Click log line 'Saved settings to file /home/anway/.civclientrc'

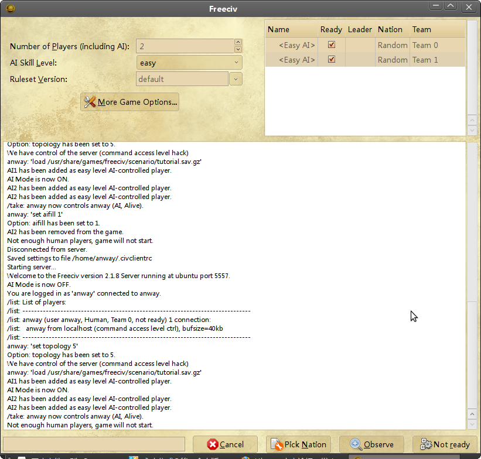[x=80, y=258]
